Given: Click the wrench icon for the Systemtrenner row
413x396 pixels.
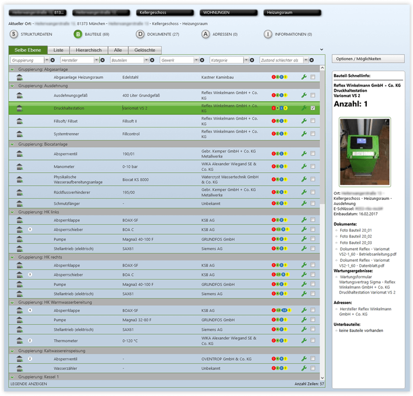Looking at the screenshot, I should (303, 134).
